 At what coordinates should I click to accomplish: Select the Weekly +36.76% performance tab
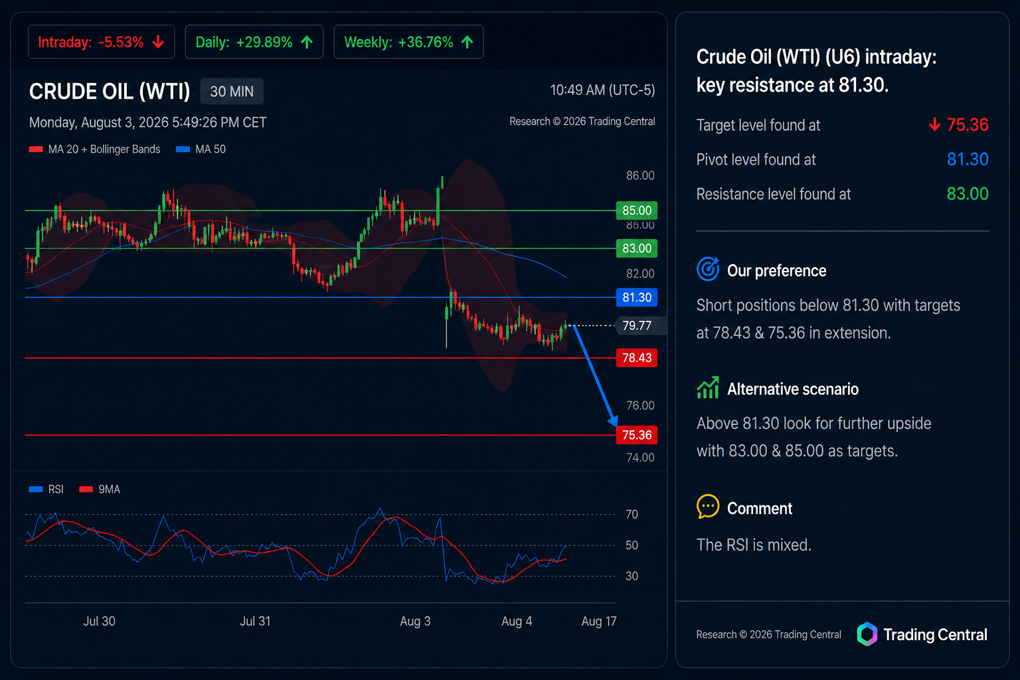[408, 42]
